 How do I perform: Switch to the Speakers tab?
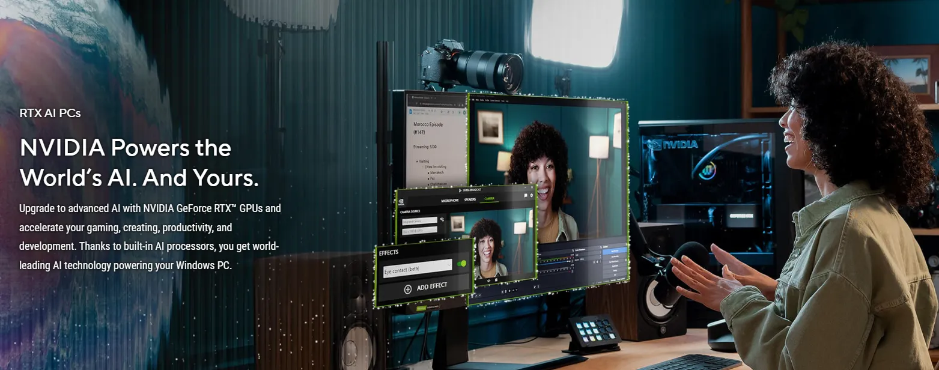(470, 199)
